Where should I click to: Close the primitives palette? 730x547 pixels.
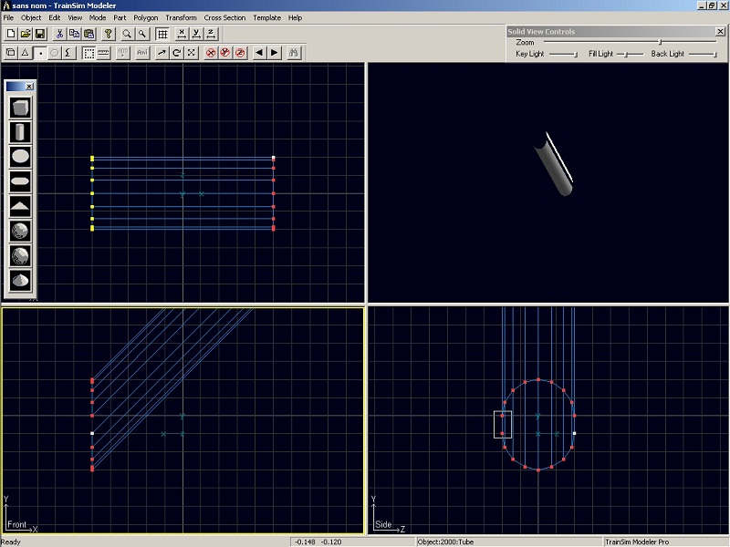coord(29,87)
